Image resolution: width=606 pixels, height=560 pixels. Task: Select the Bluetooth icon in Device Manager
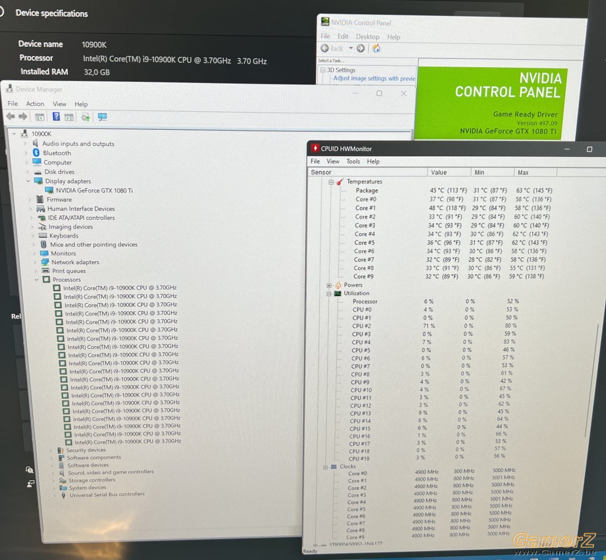[x=36, y=153]
